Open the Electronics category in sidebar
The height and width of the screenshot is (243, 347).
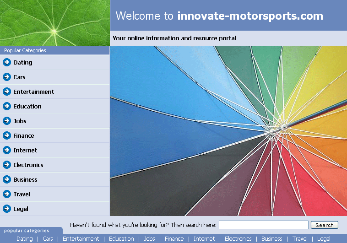[28, 165]
